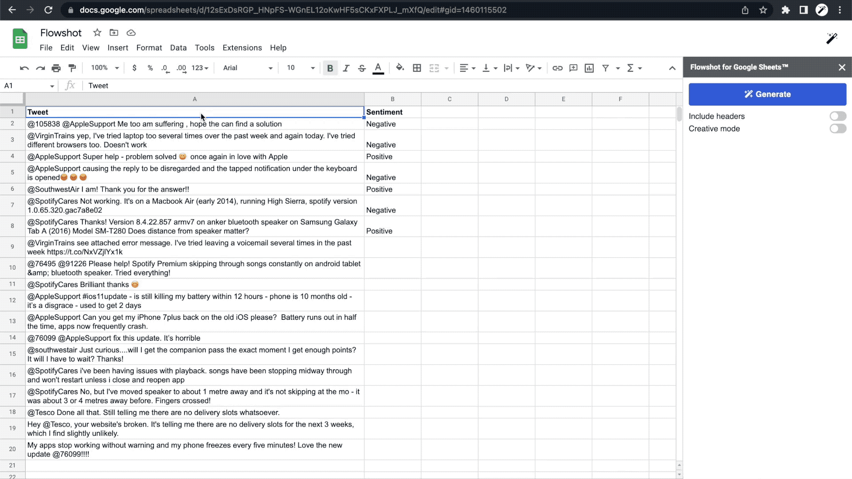This screenshot has width=852, height=479.
Task: Toggle bold formatting in toolbar
Action: [x=330, y=68]
